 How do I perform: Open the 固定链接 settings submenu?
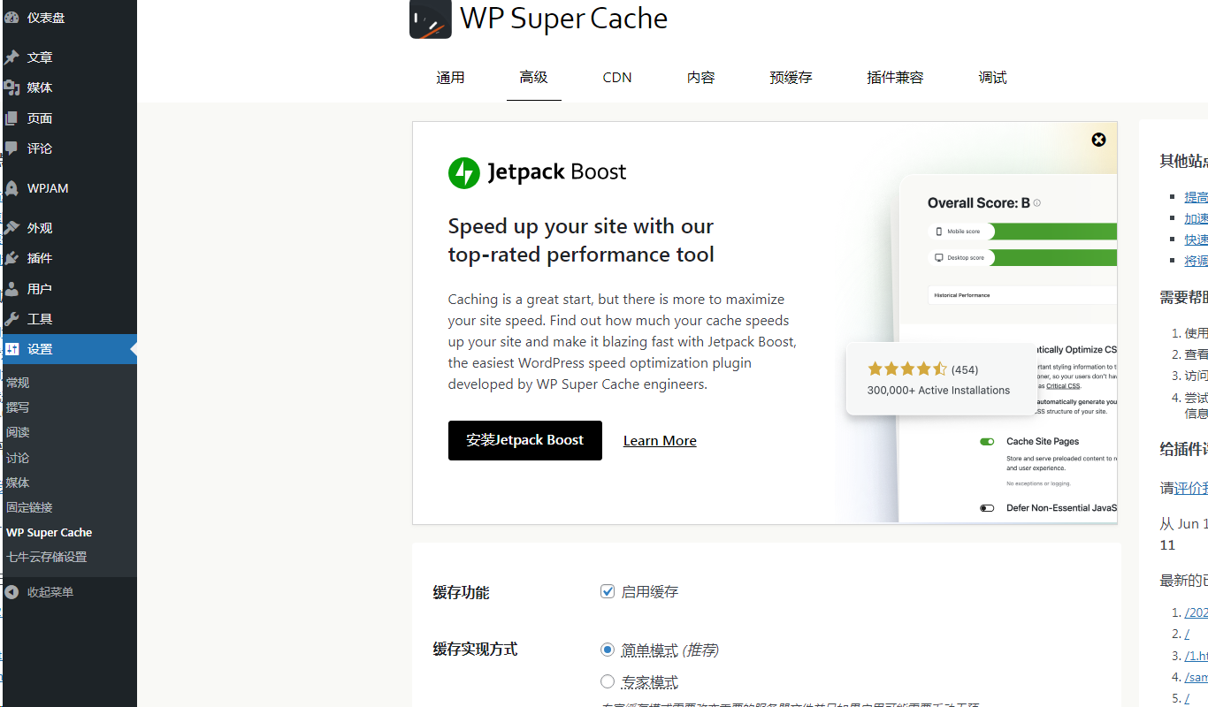pos(70,507)
